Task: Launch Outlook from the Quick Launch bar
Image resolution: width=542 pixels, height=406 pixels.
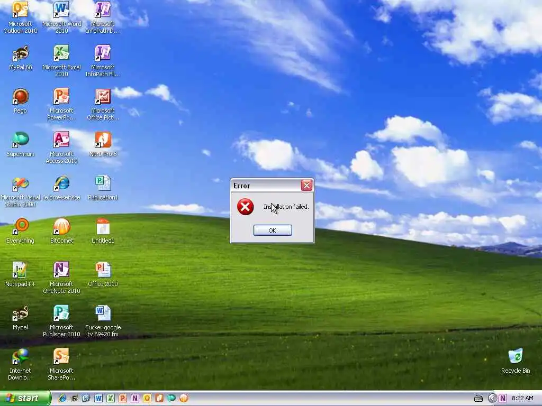Action: [x=147, y=398]
